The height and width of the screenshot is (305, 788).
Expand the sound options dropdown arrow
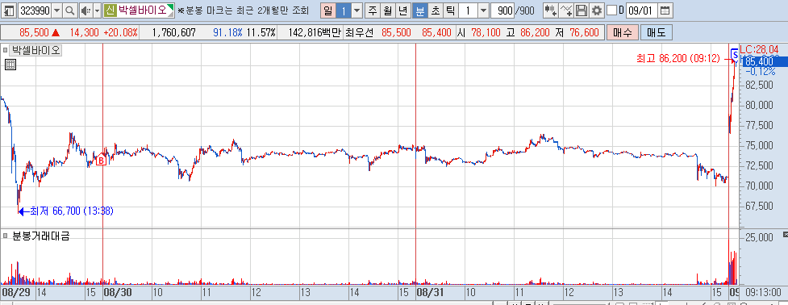97,10
